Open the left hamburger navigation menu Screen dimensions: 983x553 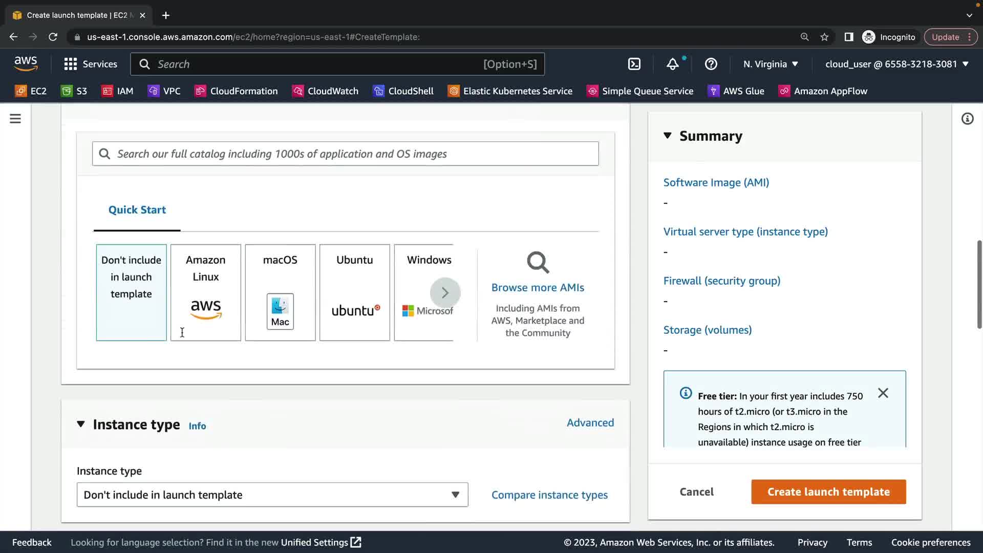tap(15, 119)
